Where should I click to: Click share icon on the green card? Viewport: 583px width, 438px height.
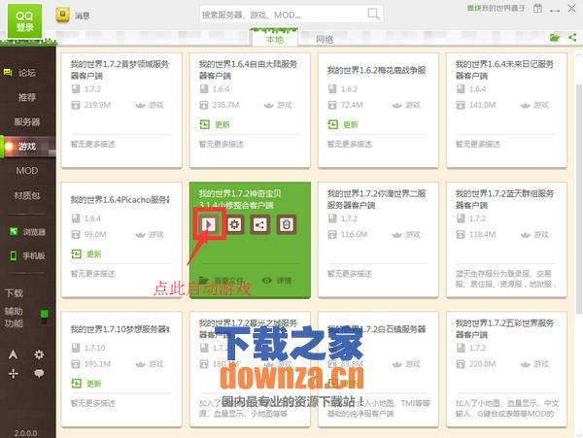coord(260,224)
